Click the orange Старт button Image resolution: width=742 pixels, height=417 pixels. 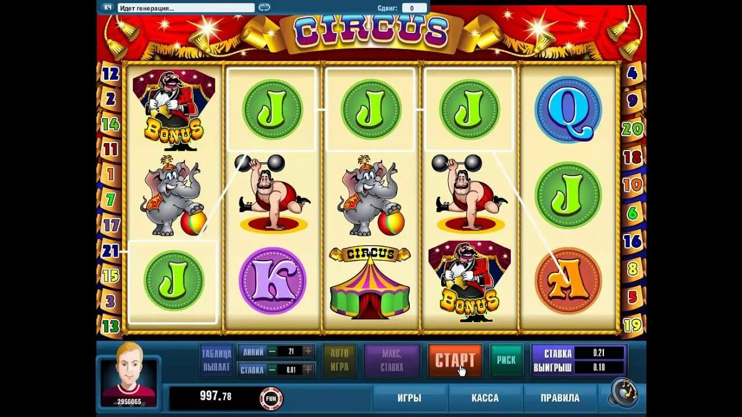pyautogui.click(x=455, y=360)
